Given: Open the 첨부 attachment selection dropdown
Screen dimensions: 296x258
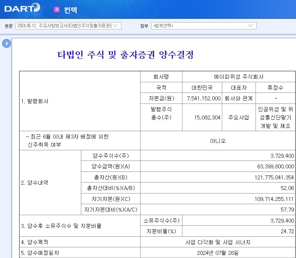Looking at the screenshot, I should pyautogui.click(x=203, y=26).
